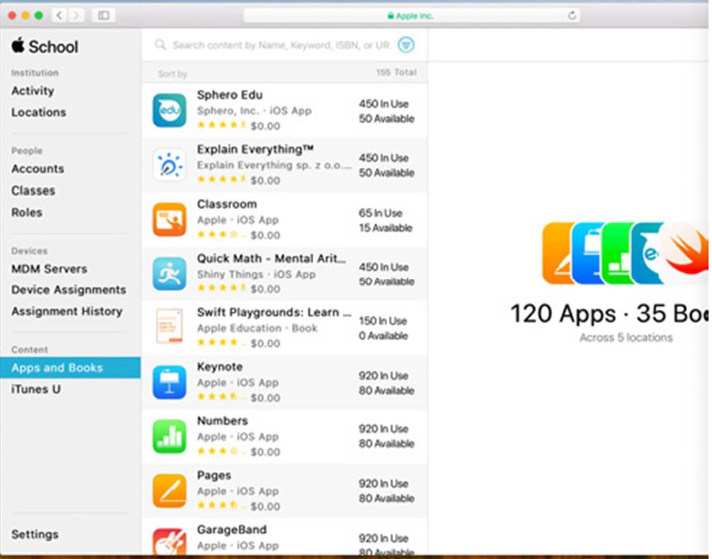Click the Keynote app icon
Screen dimensions: 712x559
tap(169, 382)
